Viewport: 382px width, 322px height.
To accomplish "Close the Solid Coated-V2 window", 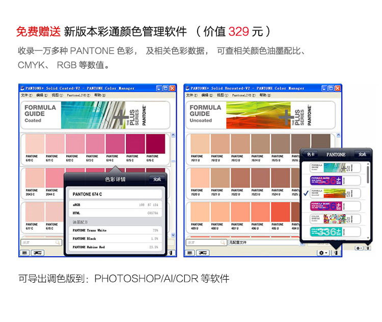I will point(172,88).
